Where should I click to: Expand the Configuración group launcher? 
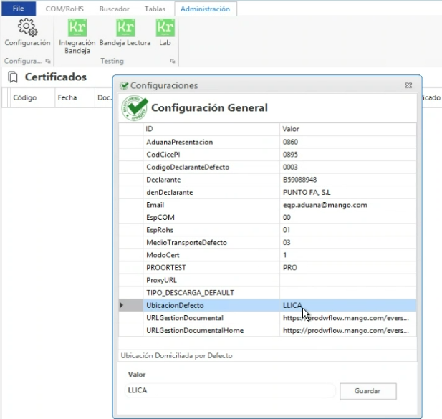click(48, 62)
